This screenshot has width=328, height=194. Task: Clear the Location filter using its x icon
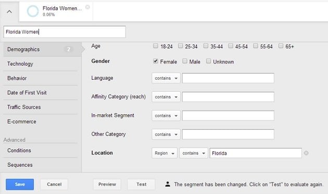(306, 153)
